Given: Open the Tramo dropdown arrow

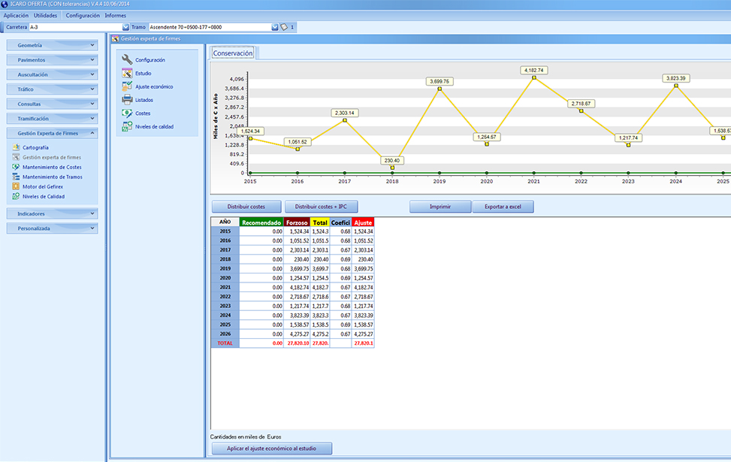Looking at the screenshot, I should pyautogui.click(x=274, y=27).
